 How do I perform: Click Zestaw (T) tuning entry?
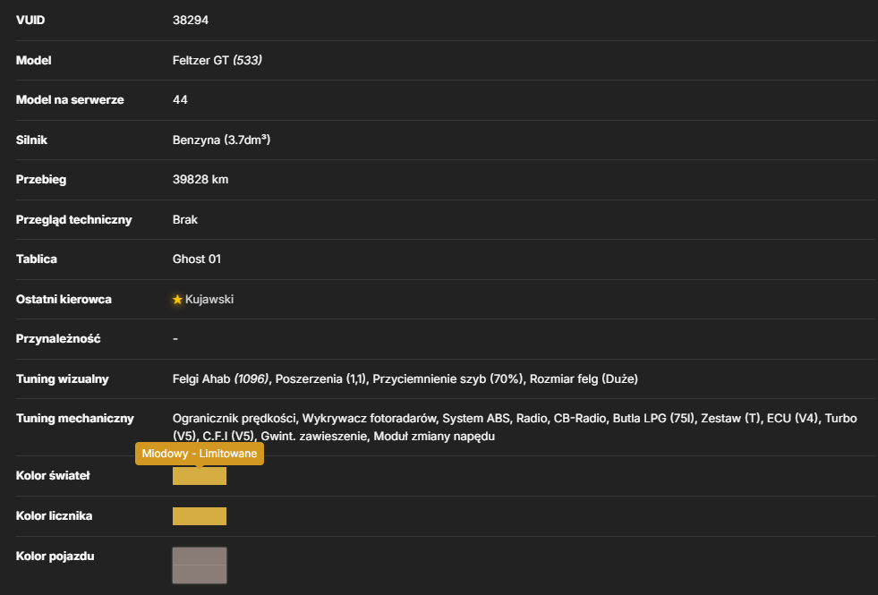click(x=730, y=419)
